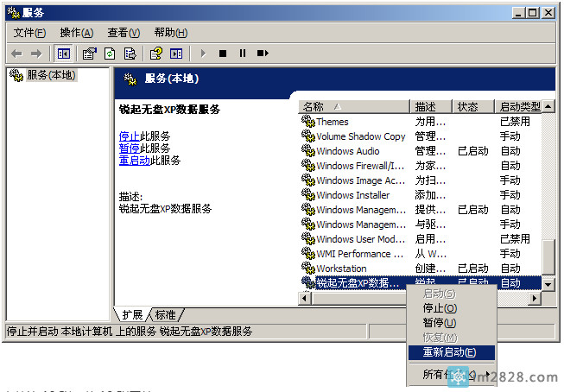Image resolution: width=564 pixels, height=392 pixels.
Task: Click the vertical scrollbar up arrow
Action: (548, 107)
